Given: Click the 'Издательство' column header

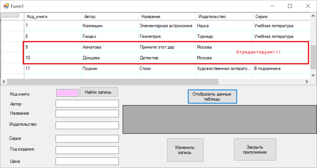Looking at the screenshot, I should pos(224,17).
